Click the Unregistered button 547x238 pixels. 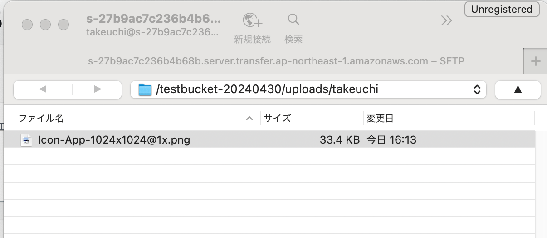[502, 9]
